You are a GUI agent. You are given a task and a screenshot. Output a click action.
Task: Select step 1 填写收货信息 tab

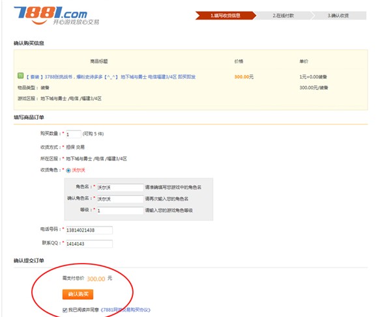[x=224, y=14]
